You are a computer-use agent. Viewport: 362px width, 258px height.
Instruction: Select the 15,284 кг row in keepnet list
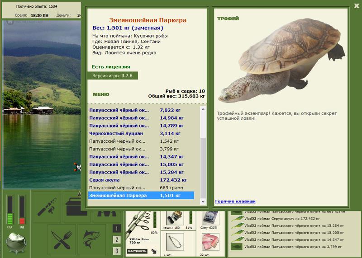coord(141,172)
